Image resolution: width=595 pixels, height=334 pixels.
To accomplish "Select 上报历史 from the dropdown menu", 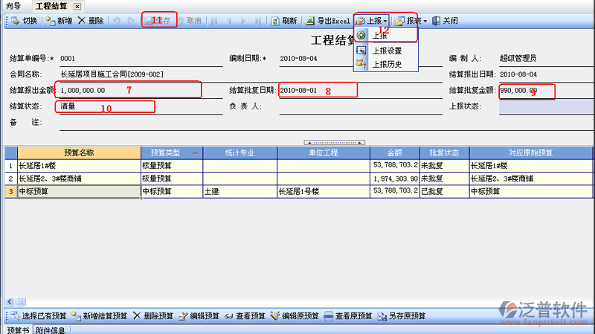I will [386, 64].
